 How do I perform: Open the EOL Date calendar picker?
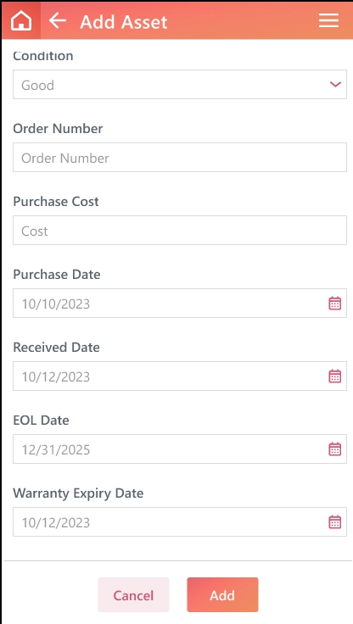334,448
